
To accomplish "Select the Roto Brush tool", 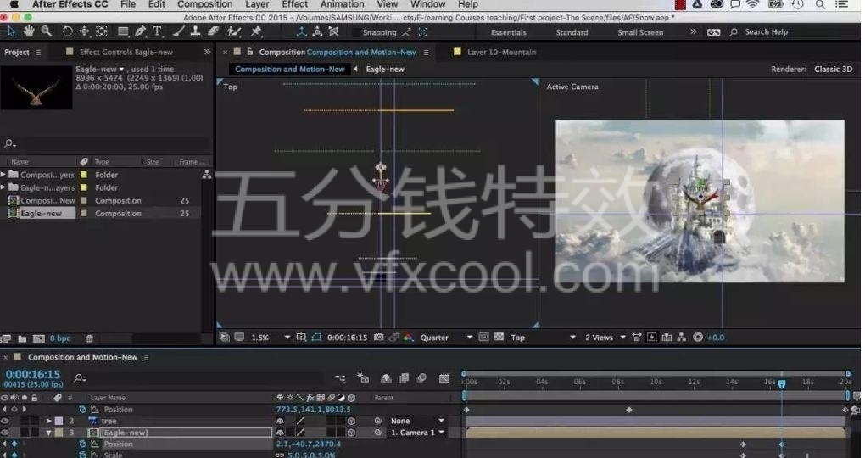I will point(234,31).
